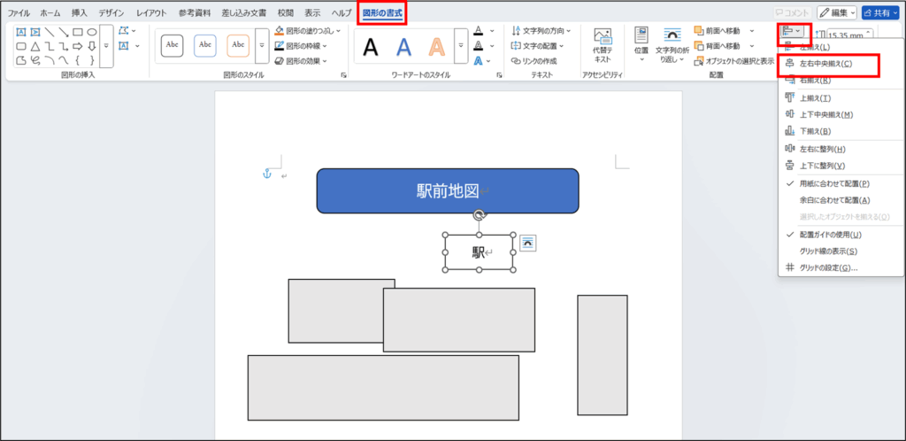Enable グリッド線の表示 (View Gridlines)
The image size is (906, 441).
pyautogui.click(x=827, y=251)
